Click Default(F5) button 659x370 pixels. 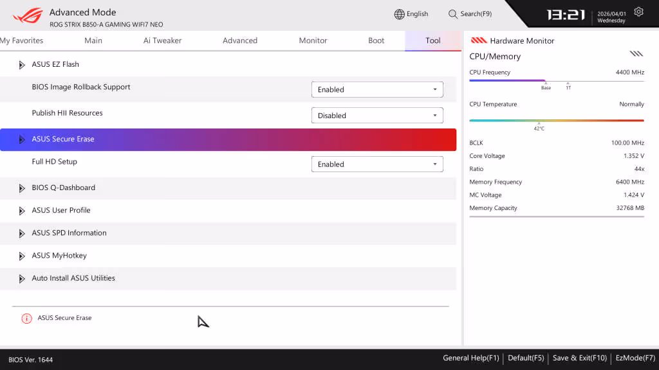526,358
